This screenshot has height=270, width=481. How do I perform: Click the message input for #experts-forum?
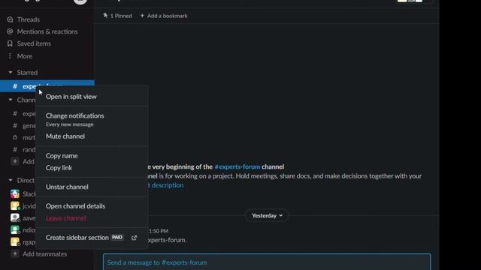click(267, 262)
